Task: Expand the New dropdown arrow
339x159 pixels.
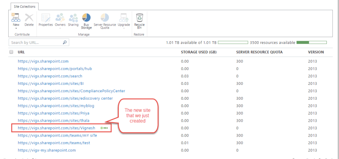Action: tap(16, 28)
